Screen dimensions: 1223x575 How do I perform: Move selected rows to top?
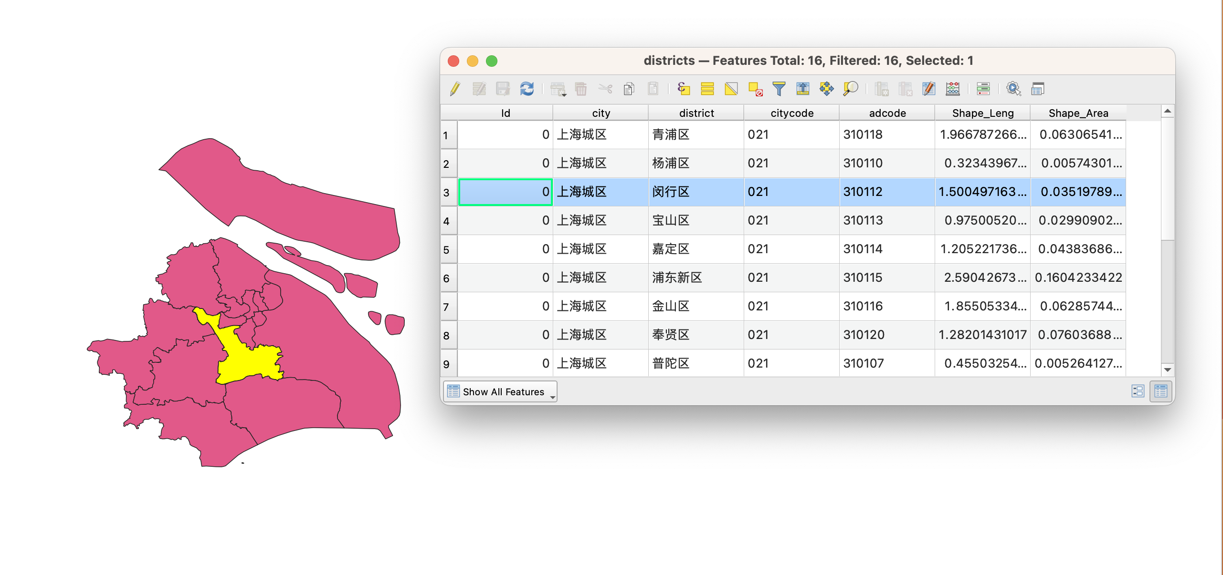[x=803, y=89]
